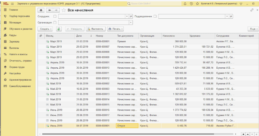Open Подразделение field open-form icon
Viewport: 259px width, 136px height.
[x=231, y=16]
